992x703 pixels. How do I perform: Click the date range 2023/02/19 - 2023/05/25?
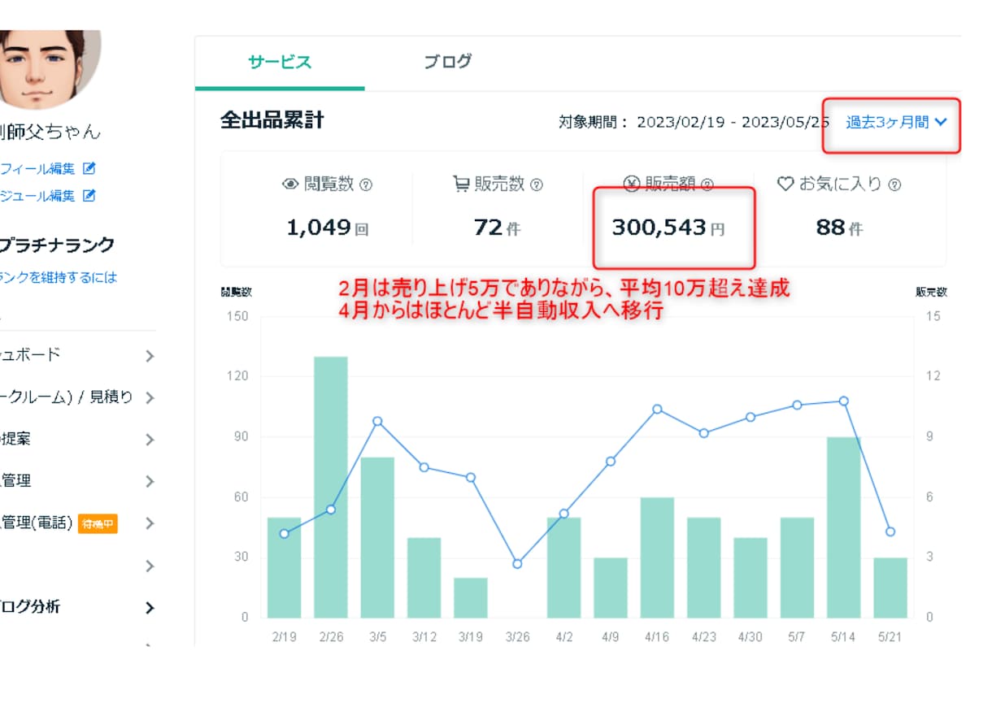[733, 123]
